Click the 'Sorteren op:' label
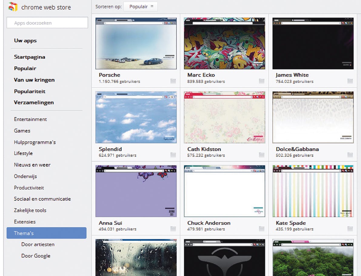The image size is (361, 276). pos(109,7)
